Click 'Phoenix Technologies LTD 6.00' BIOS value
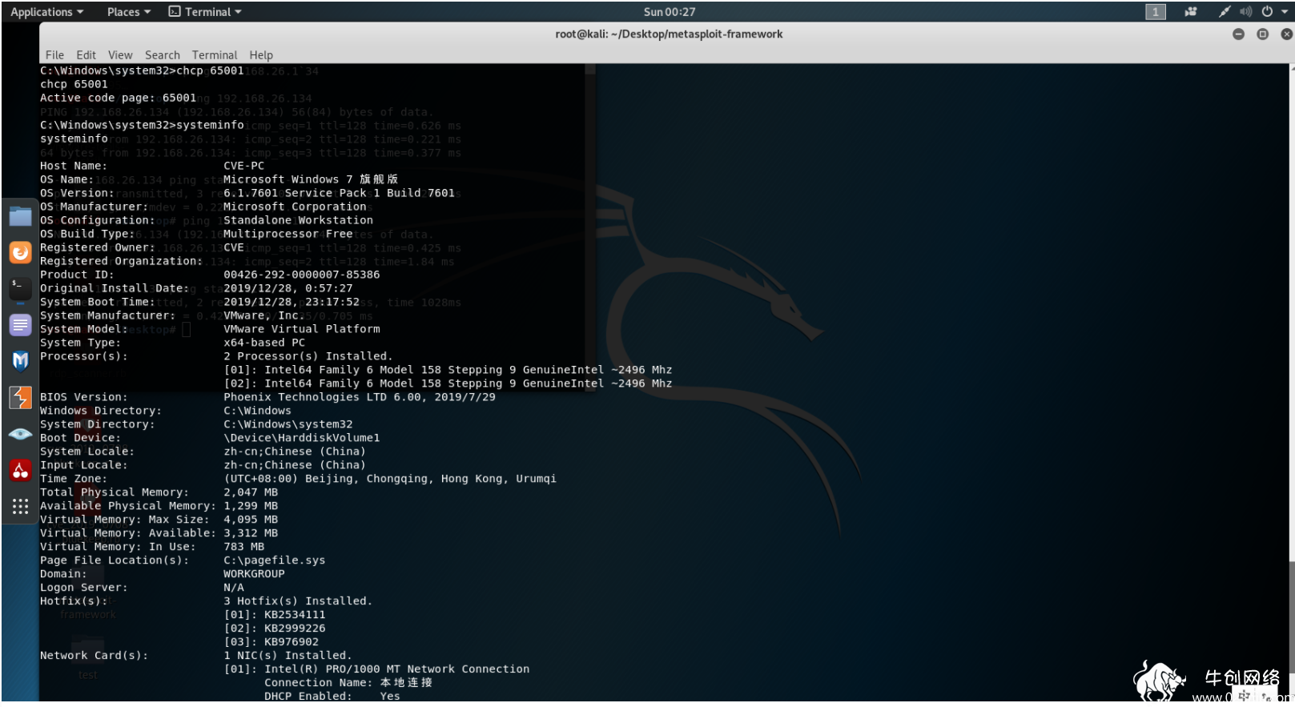1295x707 pixels. pos(360,397)
